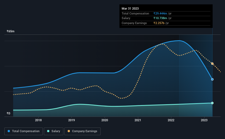Click the tooltip's Total Compensation row label
The image size is (225, 139).
135,13
